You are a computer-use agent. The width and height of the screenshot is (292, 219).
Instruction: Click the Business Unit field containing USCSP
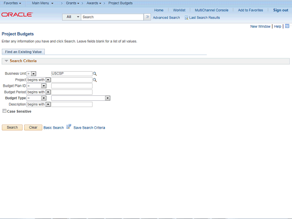pyautogui.click(x=72, y=73)
